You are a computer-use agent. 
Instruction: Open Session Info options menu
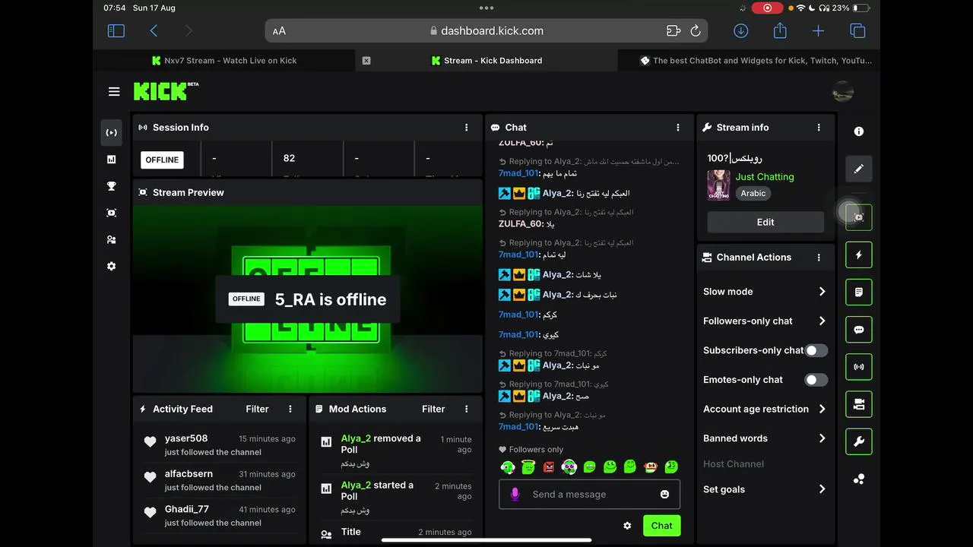pyautogui.click(x=467, y=128)
